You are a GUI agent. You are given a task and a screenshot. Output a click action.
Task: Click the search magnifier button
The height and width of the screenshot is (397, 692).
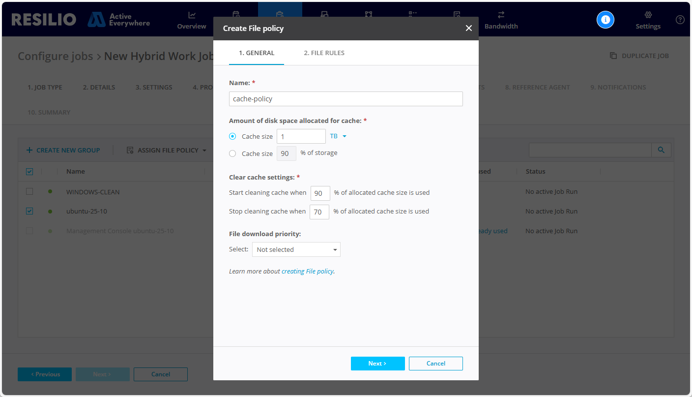coord(661,150)
